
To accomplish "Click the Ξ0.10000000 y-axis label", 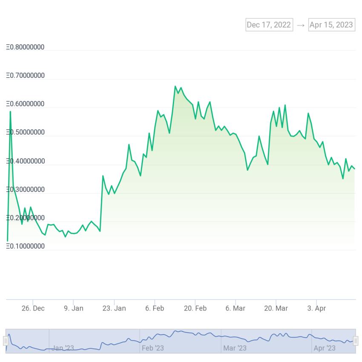I will click(25, 246).
